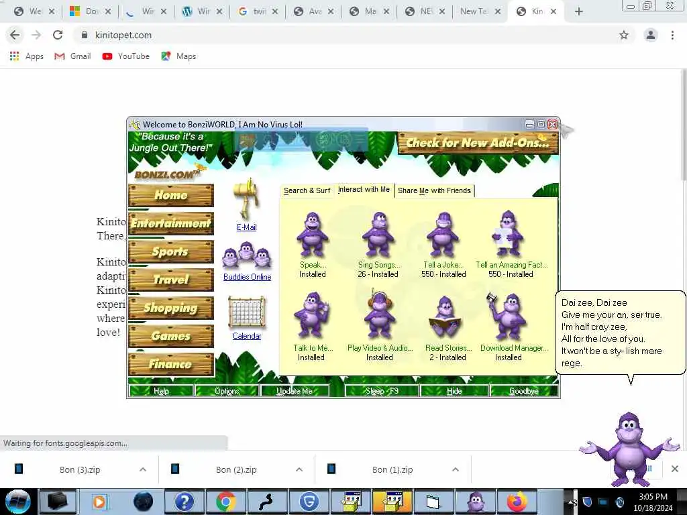
Task: Click the Help button in BonziWORLD
Action: [161, 391]
